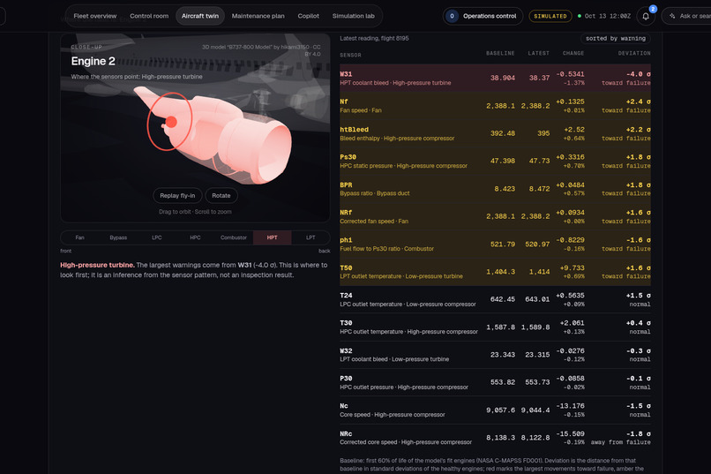The width and height of the screenshot is (711, 474).
Task: Select the LPT engine section
Action: [x=311, y=237]
